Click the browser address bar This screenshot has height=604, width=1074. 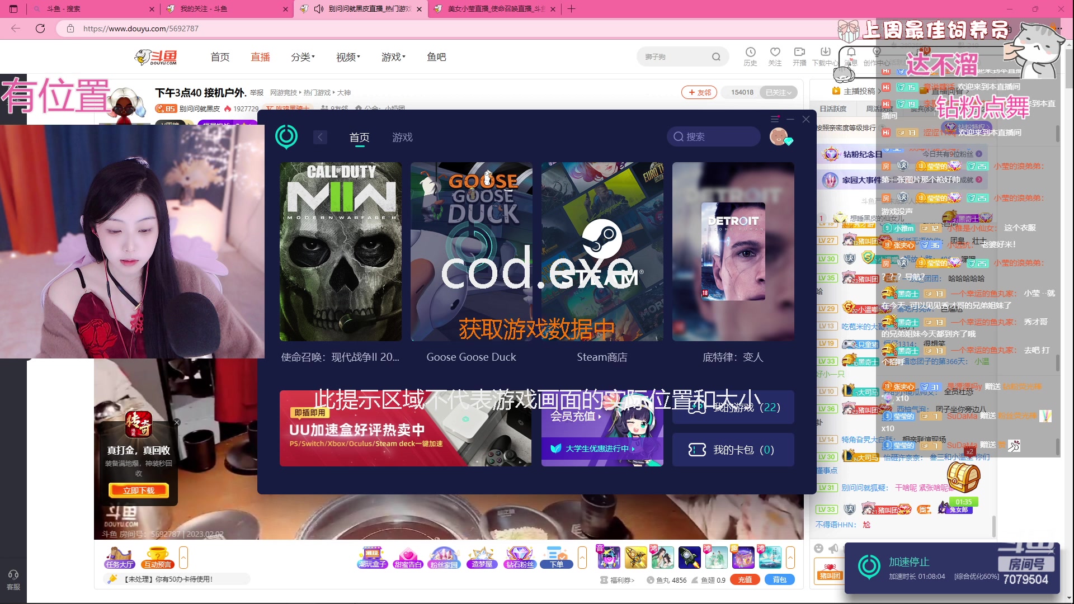tap(447, 29)
